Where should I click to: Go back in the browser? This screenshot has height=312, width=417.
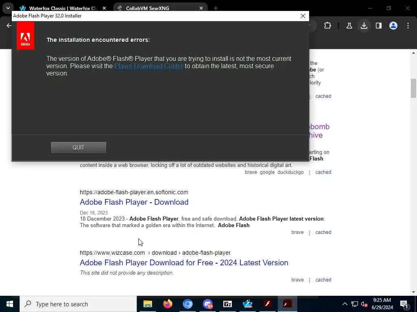pos(9,26)
